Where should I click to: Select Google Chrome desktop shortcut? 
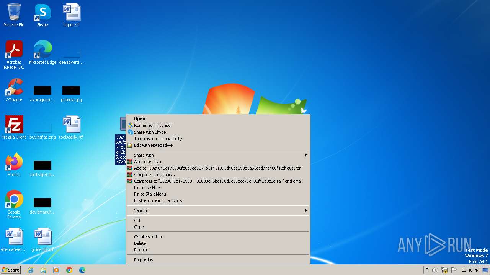[x=14, y=205]
